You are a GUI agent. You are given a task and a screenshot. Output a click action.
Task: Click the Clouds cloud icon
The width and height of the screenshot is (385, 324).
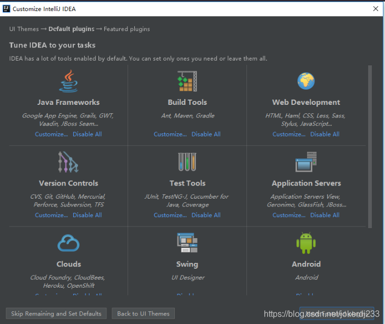[68, 243]
